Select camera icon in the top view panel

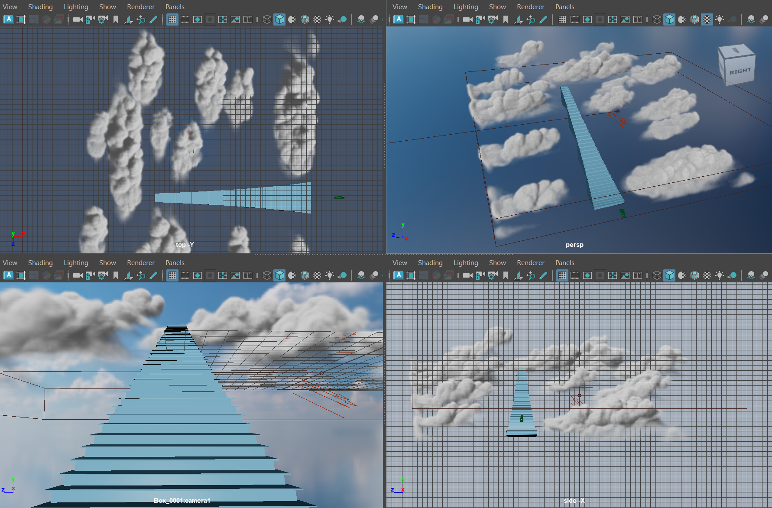(x=78, y=19)
